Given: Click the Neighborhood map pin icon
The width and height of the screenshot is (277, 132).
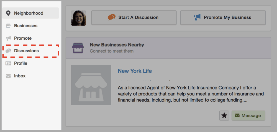Looking at the screenshot, I should pos(8,13).
